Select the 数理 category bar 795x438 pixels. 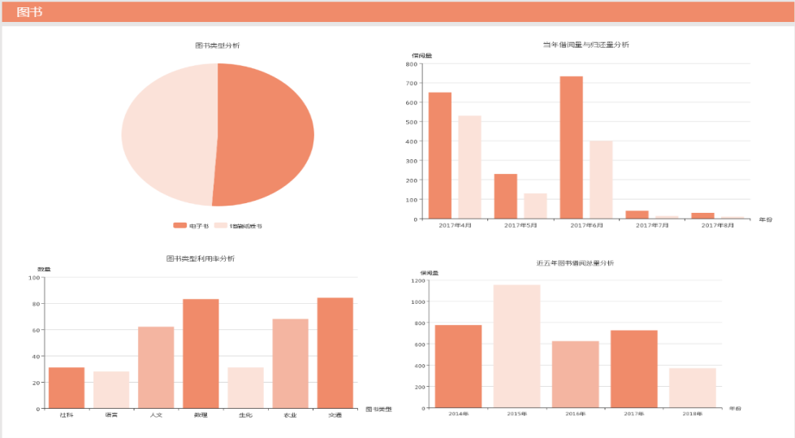coord(201,353)
